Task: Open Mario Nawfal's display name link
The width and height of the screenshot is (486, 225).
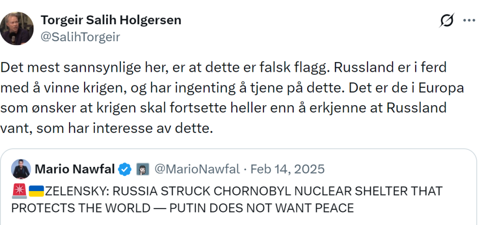Action: (x=75, y=169)
